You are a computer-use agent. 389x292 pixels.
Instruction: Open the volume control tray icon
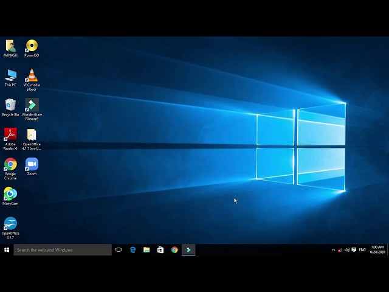click(x=347, y=250)
